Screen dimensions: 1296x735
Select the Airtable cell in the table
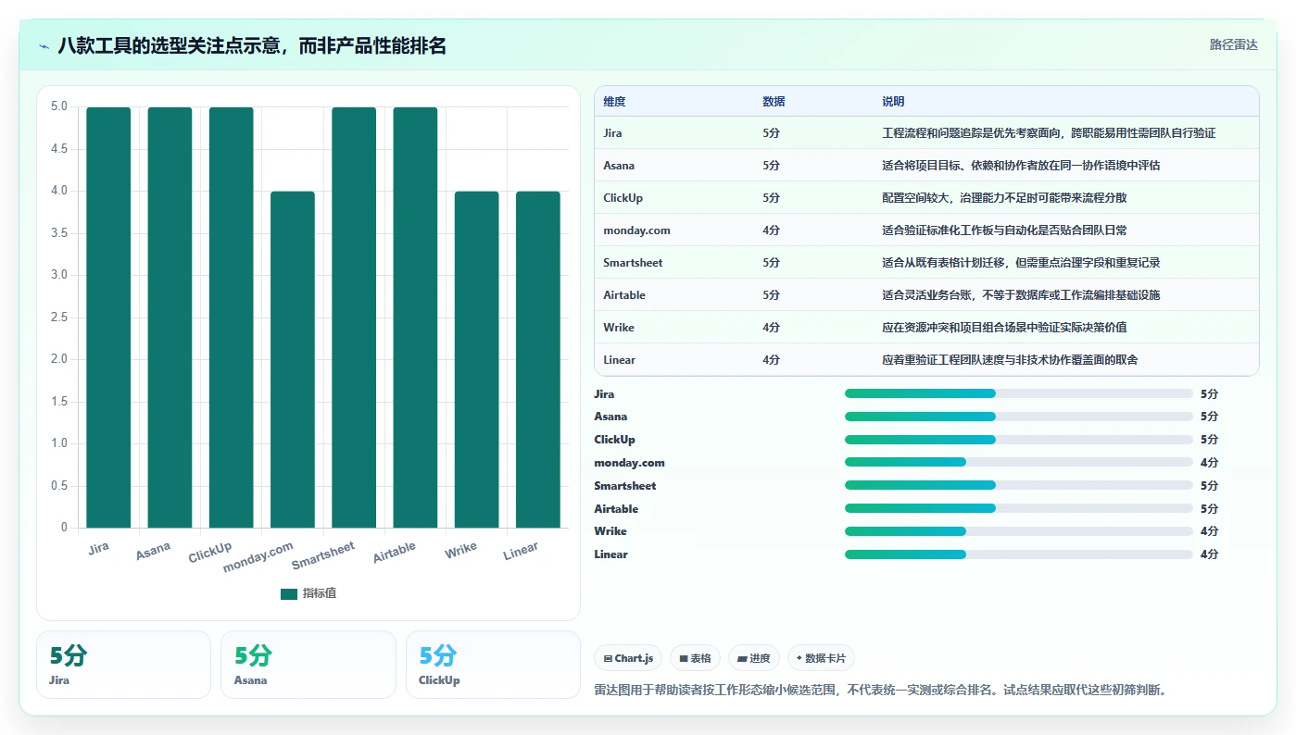click(624, 295)
